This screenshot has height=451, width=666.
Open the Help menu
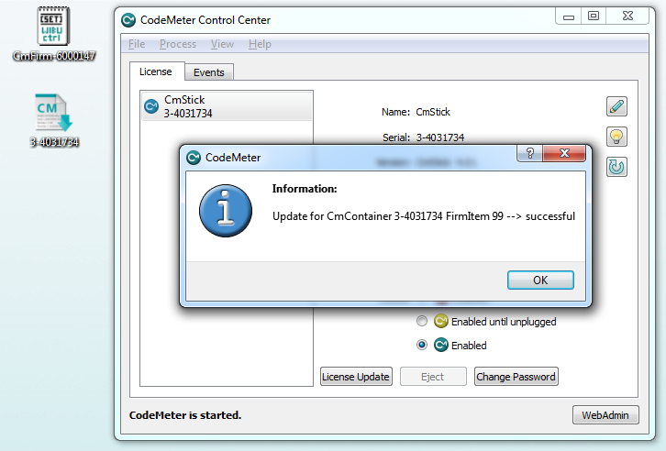pyautogui.click(x=260, y=44)
